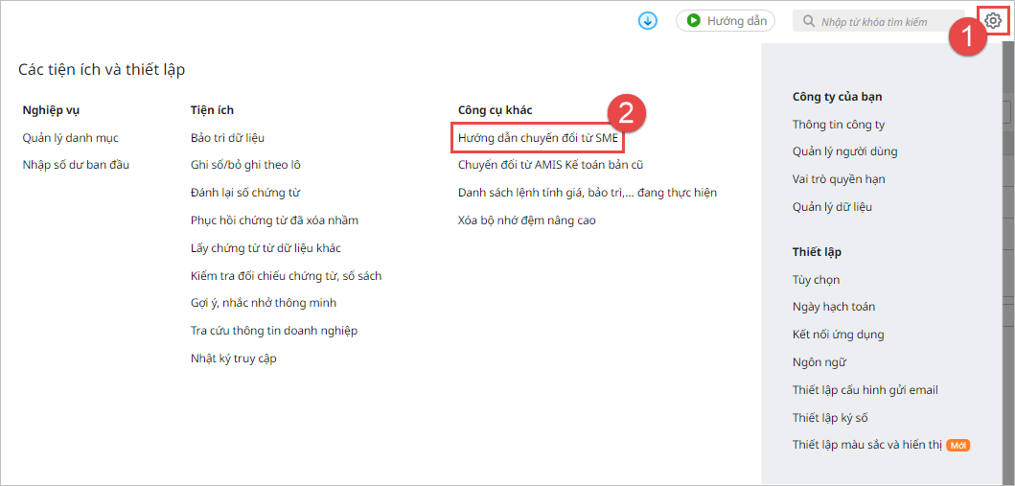
Task: Click the Tiện ích column heading
Action: point(212,110)
